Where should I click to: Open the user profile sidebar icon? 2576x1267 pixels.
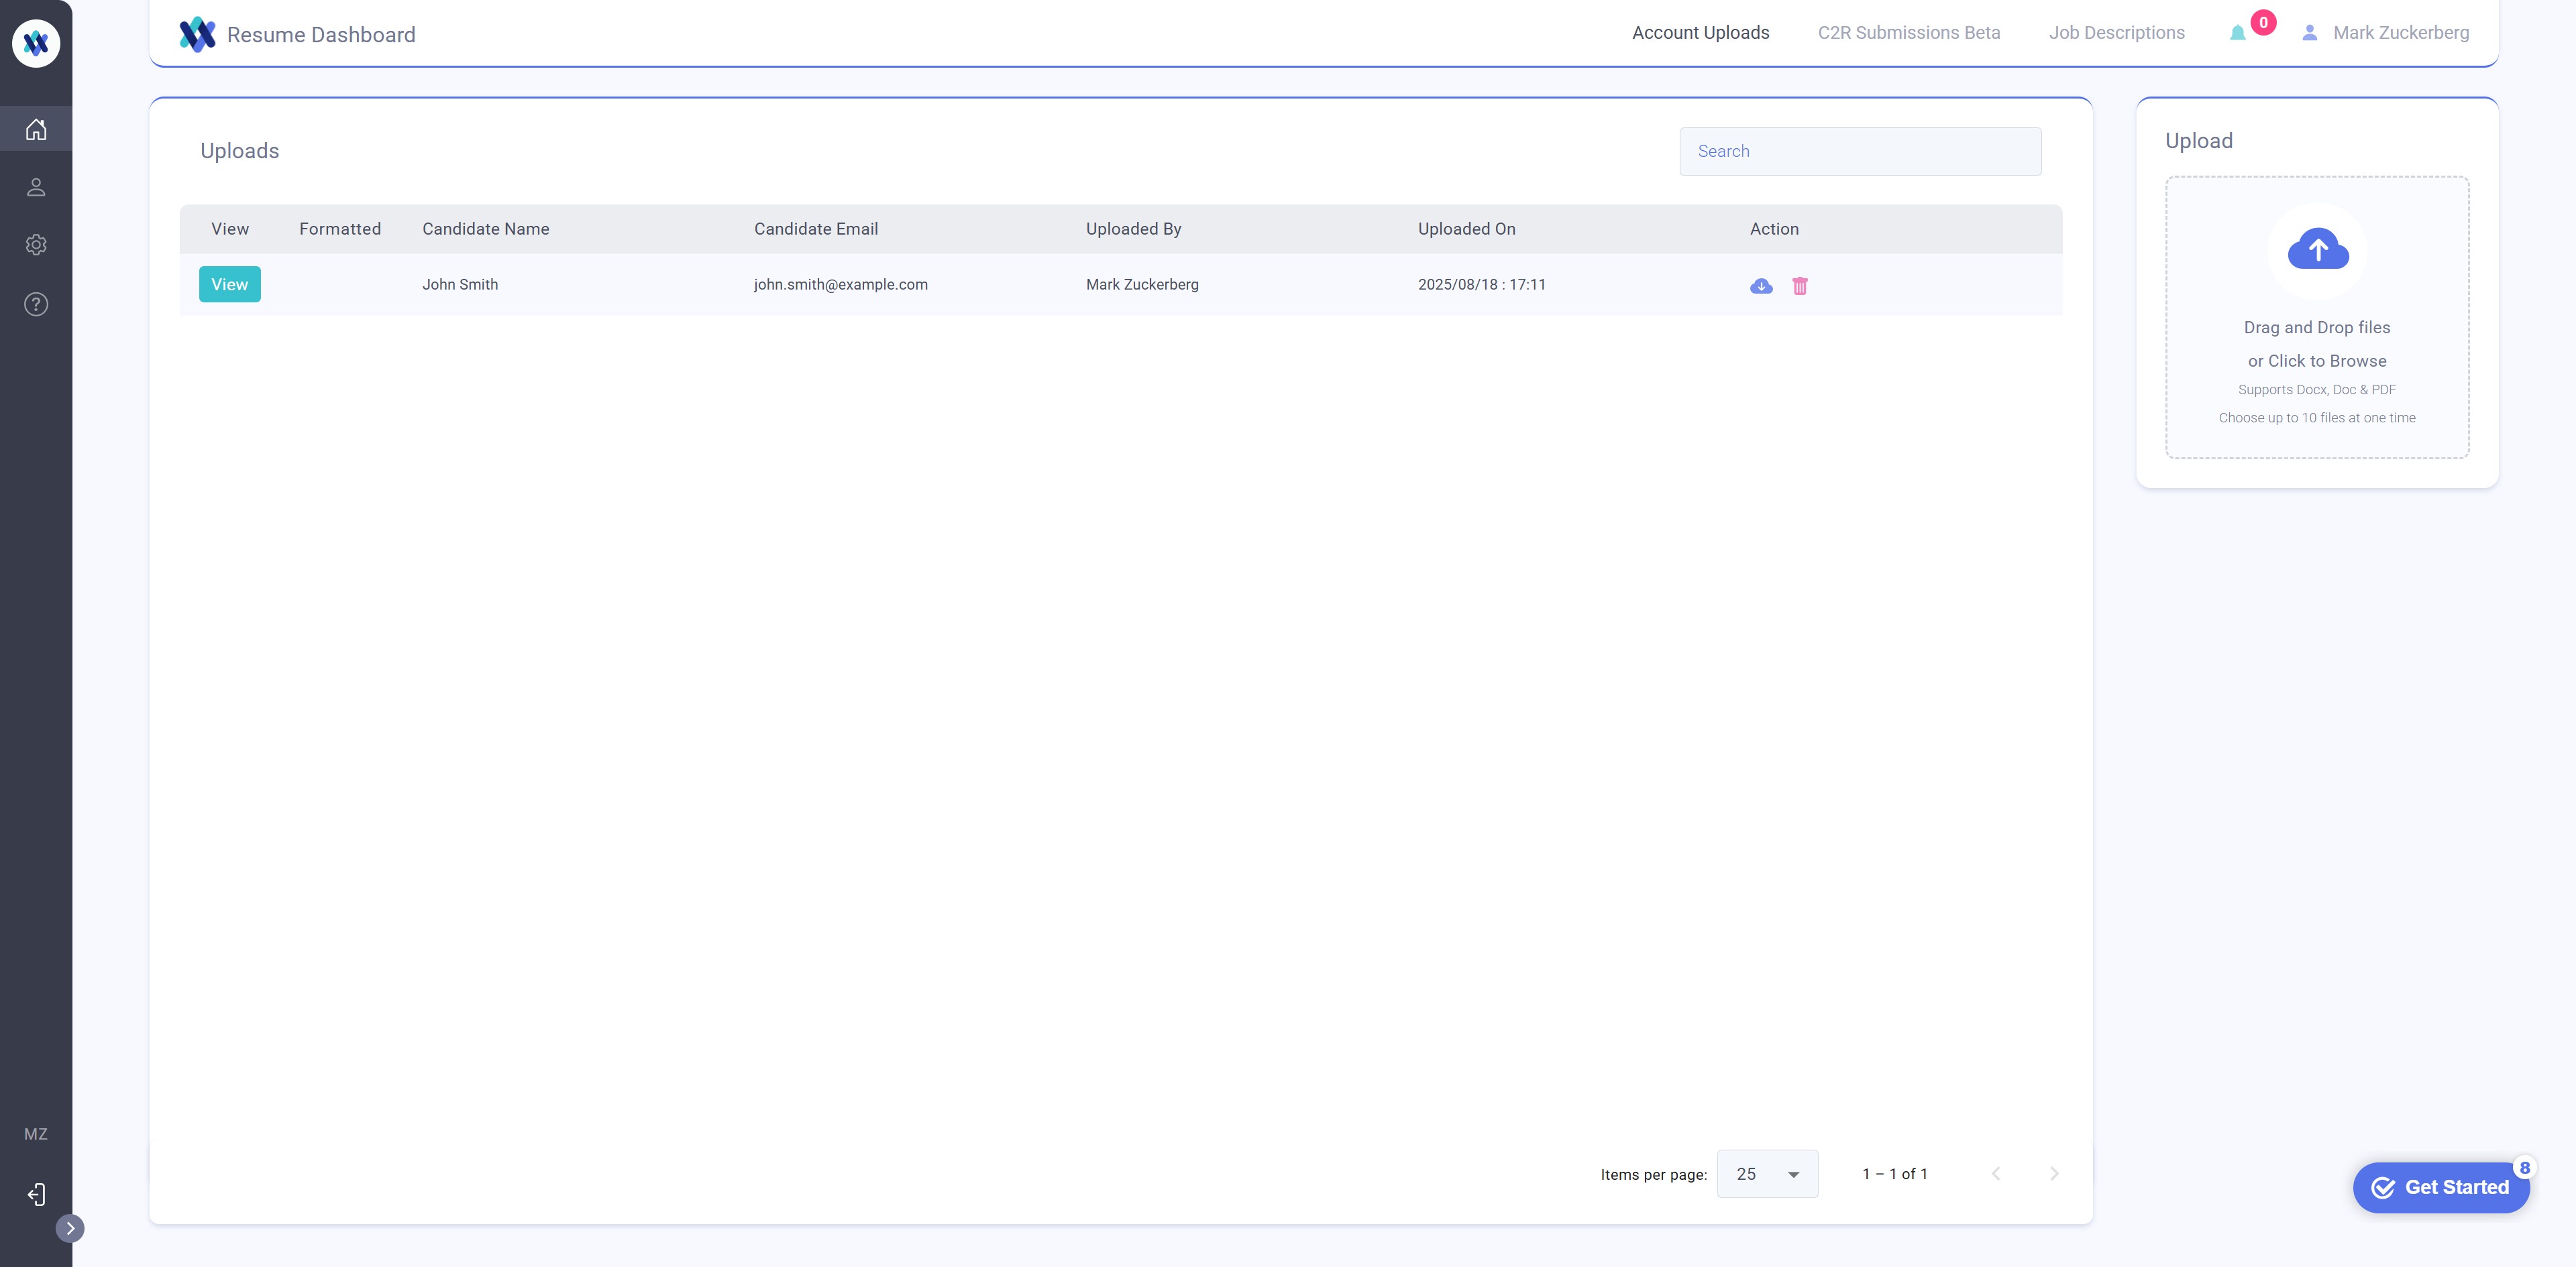[x=36, y=187]
